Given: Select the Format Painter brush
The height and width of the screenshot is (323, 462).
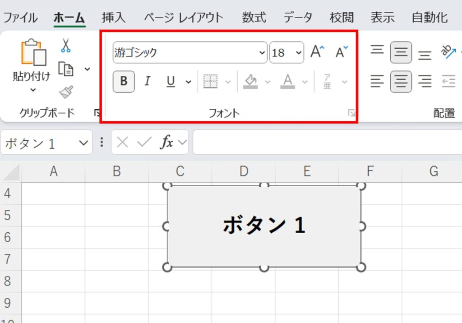Looking at the screenshot, I should [x=66, y=92].
